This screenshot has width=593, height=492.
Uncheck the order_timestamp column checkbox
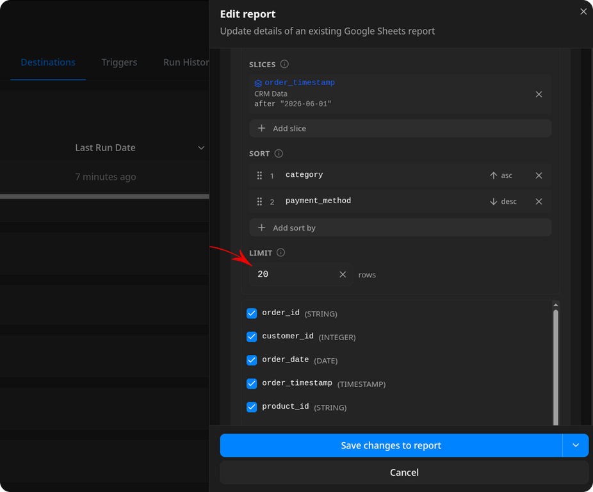coord(252,384)
